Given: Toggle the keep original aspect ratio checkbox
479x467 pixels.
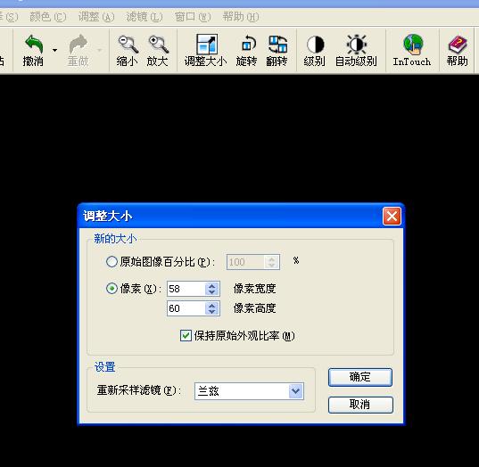Looking at the screenshot, I should click(186, 335).
